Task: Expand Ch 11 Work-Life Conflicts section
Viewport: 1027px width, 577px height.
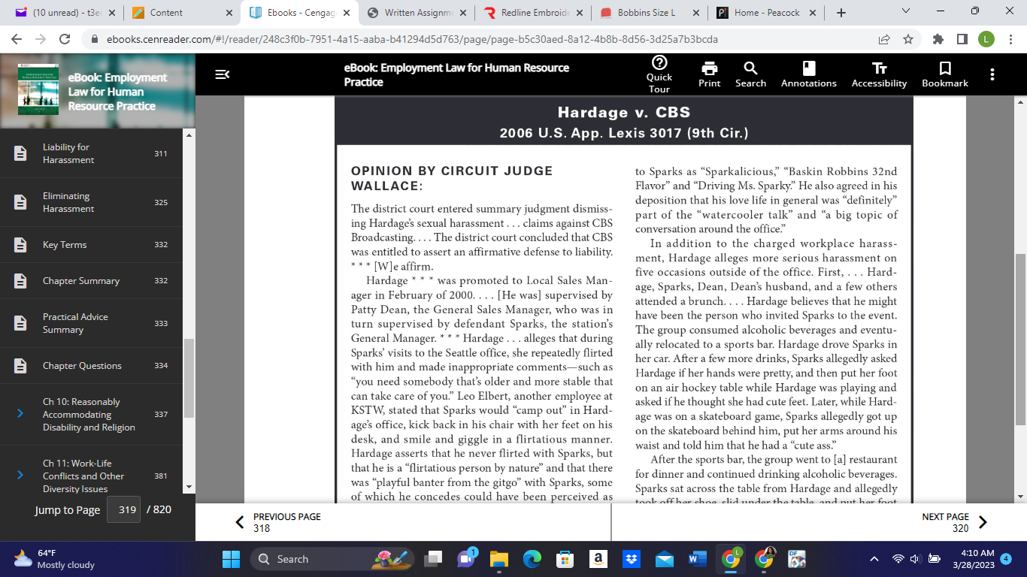Action: [20, 476]
